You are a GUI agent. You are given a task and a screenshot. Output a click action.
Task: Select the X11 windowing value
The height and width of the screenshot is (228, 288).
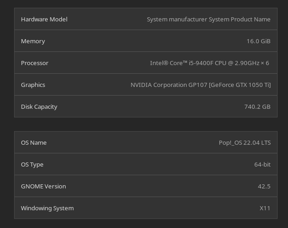pos(265,208)
